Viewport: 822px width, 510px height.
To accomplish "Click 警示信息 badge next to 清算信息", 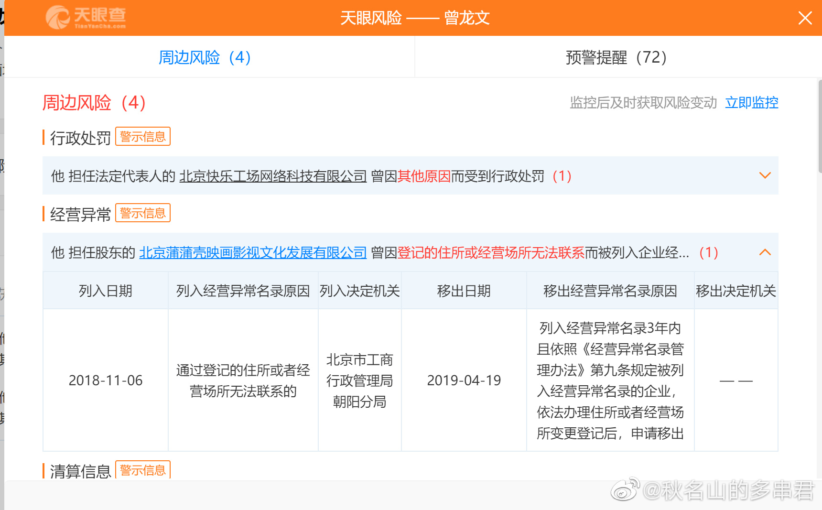I will (x=143, y=470).
